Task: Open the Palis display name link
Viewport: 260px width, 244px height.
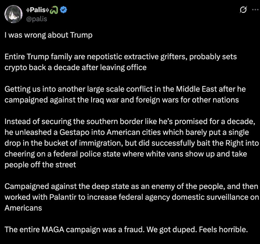Action: click(38, 10)
